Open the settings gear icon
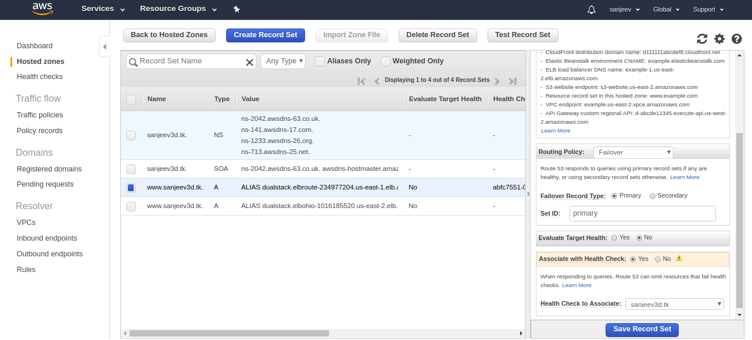Image resolution: width=752 pixels, height=340 pixels. [x=719, y=39]
